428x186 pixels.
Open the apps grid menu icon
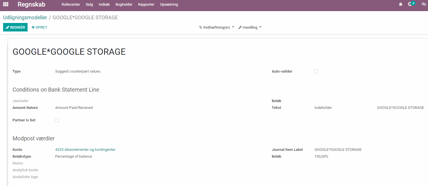6,4
